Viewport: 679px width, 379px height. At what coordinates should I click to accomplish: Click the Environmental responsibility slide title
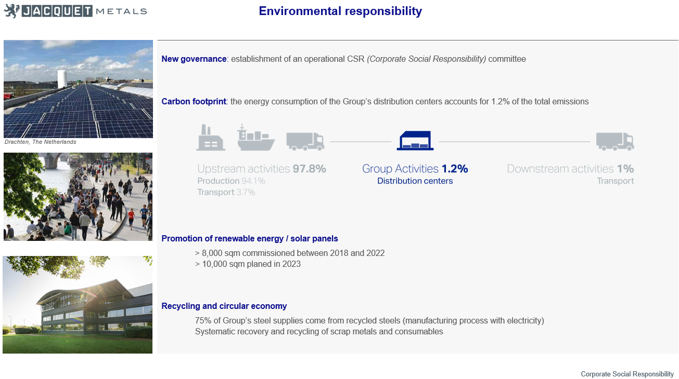pos(340,11)
